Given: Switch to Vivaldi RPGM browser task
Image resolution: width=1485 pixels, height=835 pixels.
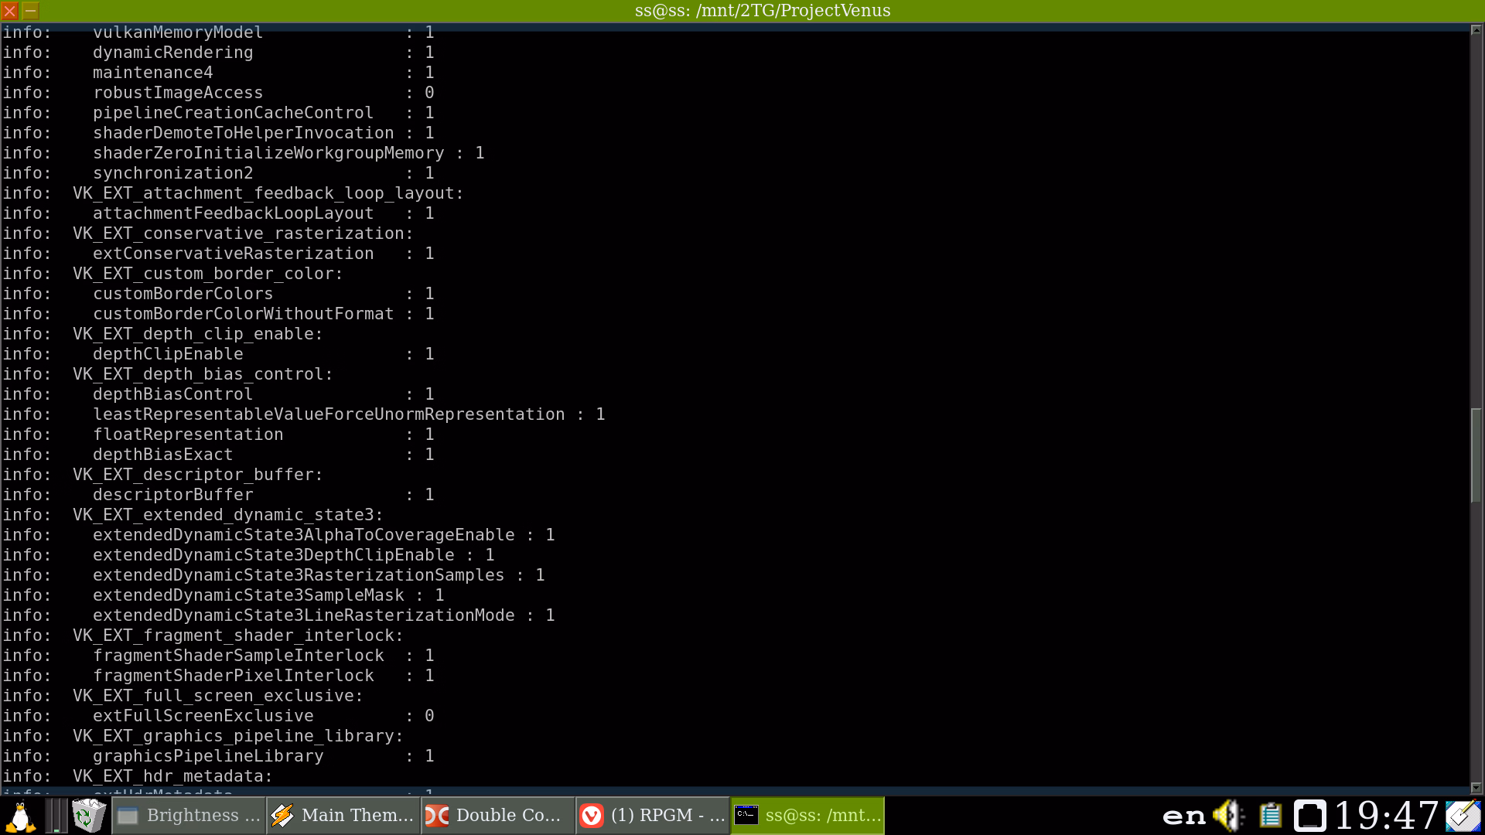Looking at the screenshot, I should click(x=653, y=816).
